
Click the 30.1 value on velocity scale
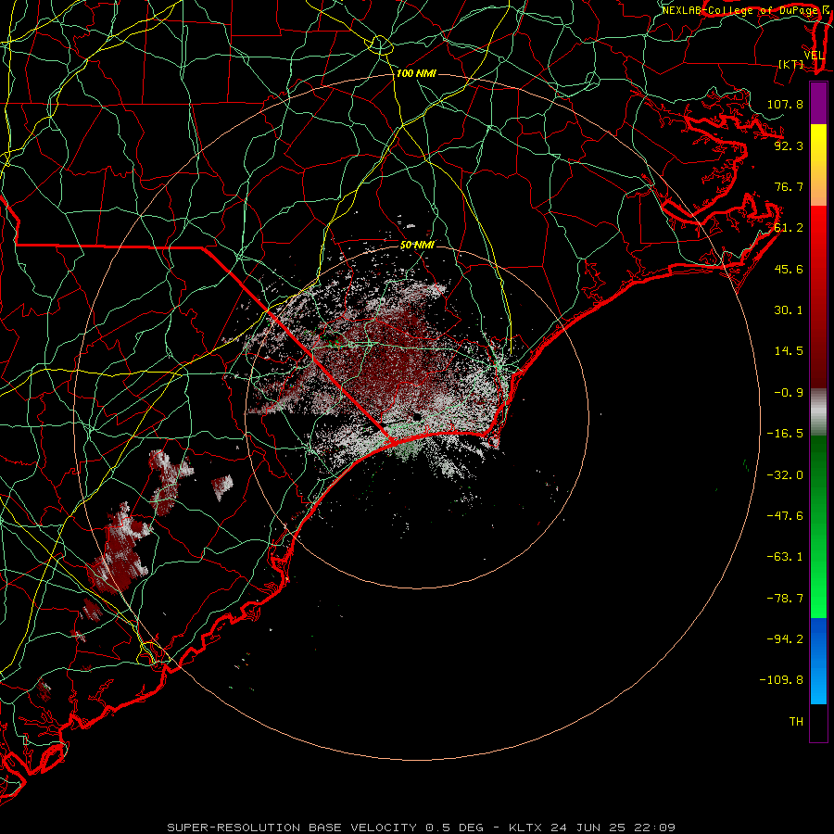click(789, 310)
